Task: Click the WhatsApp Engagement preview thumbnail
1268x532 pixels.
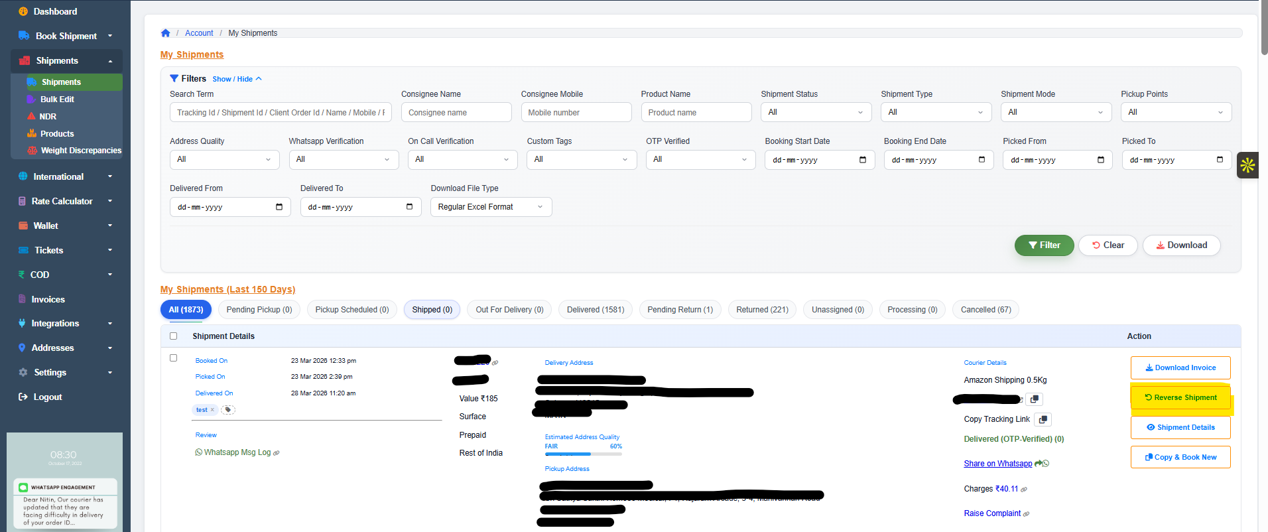Action: tap(65, 481)
